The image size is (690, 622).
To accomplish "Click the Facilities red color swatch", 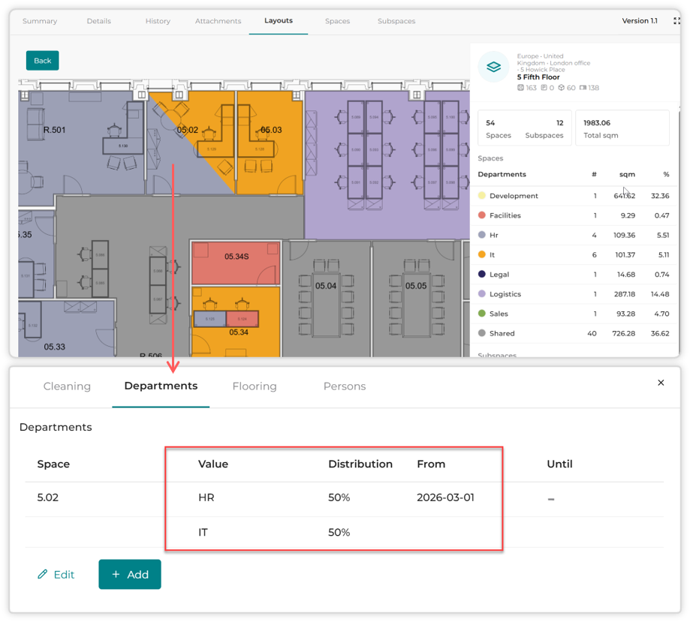I will tap(482, 215).
